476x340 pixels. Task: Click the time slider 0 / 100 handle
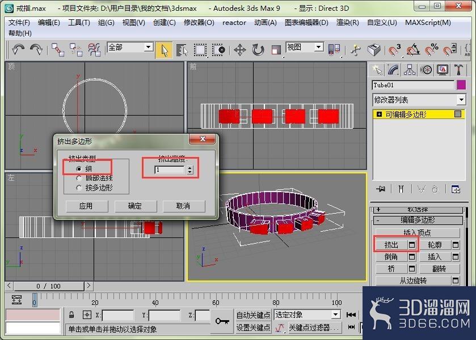49,286
